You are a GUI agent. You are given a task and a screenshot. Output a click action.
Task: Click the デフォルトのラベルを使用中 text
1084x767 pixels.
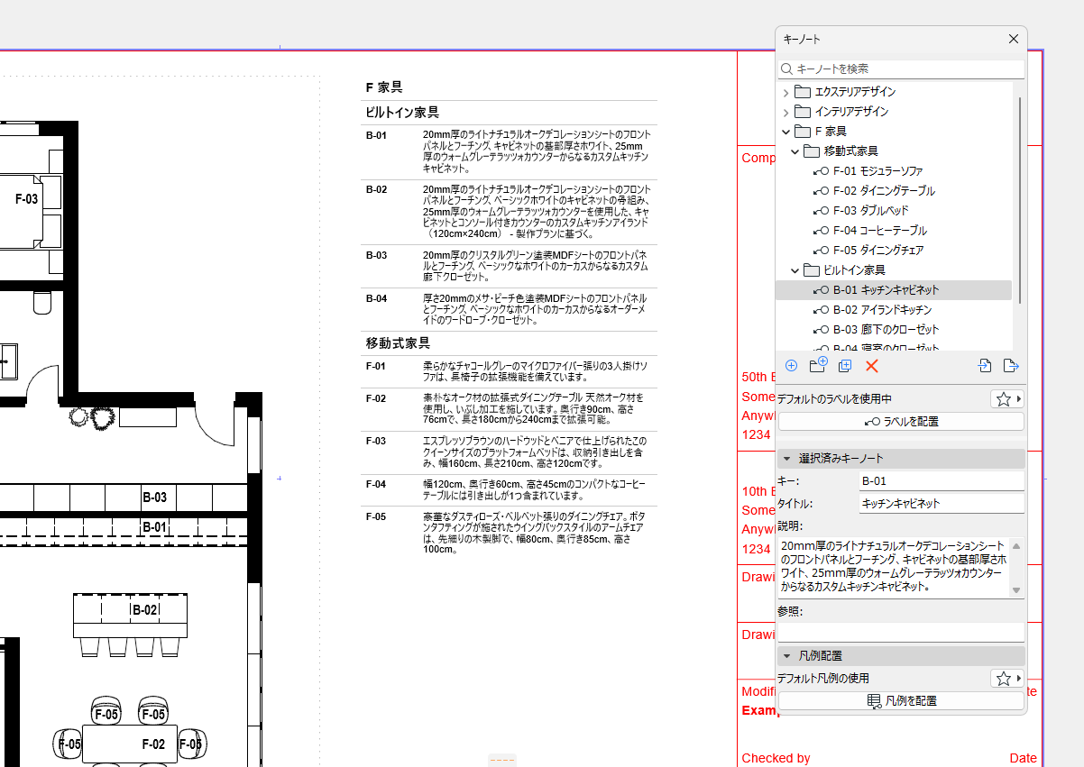(x=835, y=399)
